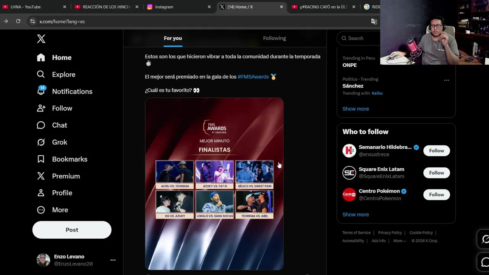Click the X logo in sidebar
The width and height of the screenshot is (489, 275).
(41, 39)
